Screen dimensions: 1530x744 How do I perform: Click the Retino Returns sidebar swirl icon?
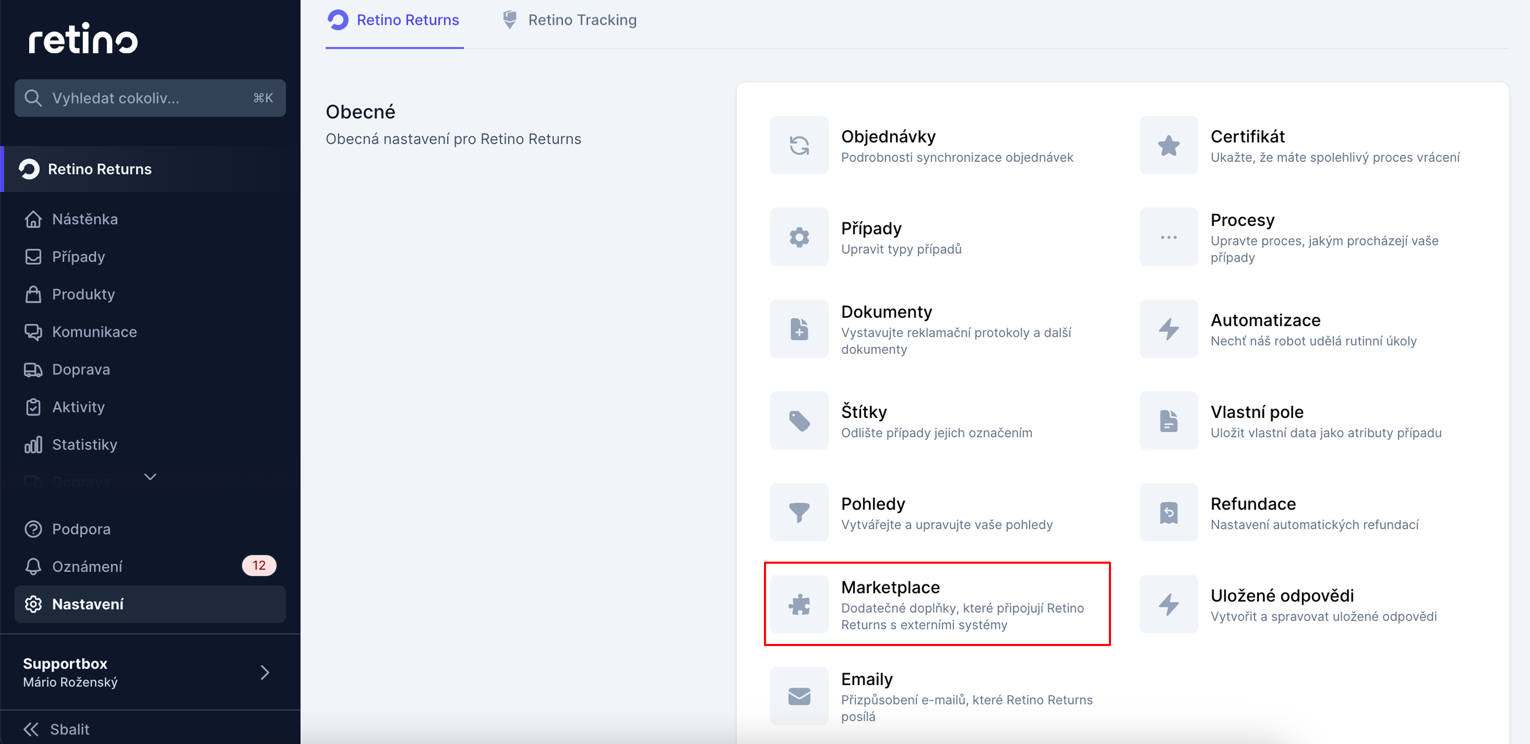point(29,169)
